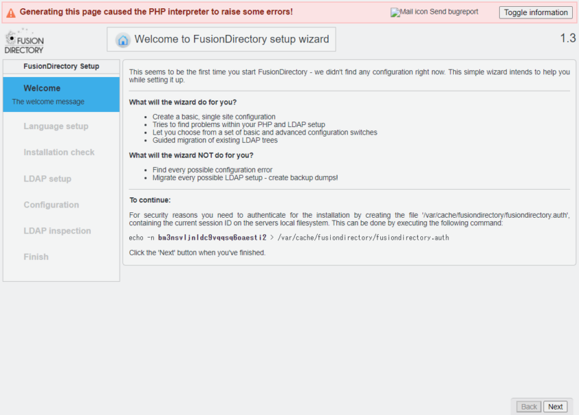The height and width of the screenshot is (415, 579).
Task: Open the Configuration step in the sidebar
Action: [51, 205]
